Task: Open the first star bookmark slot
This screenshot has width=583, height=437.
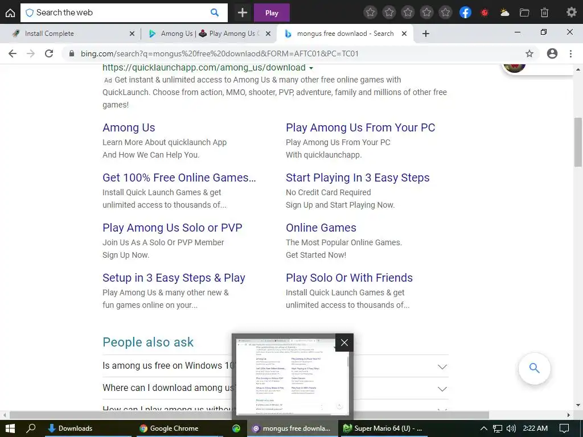Action: point(370,13)
